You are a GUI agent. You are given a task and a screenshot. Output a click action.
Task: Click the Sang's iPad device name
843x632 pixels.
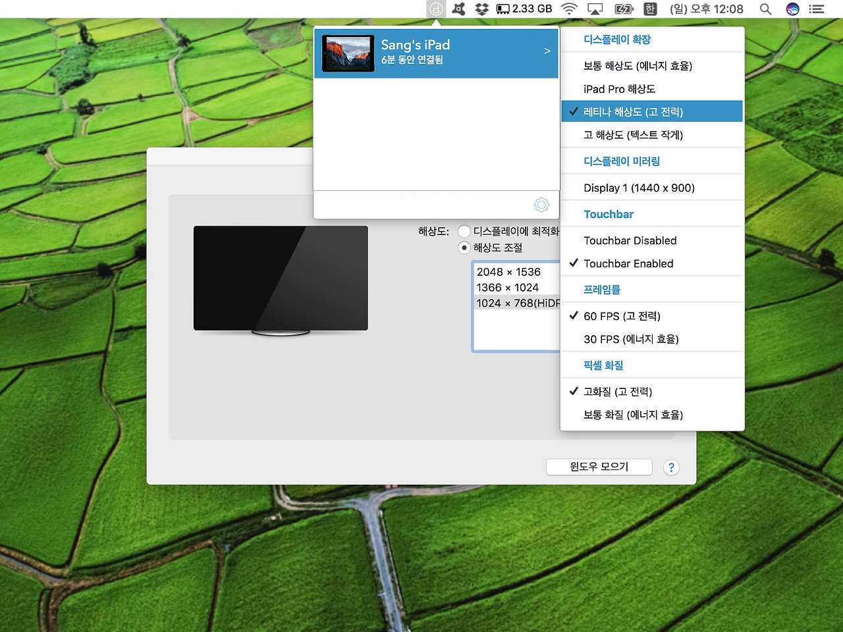pyautogui.click(x=416, y=45)
